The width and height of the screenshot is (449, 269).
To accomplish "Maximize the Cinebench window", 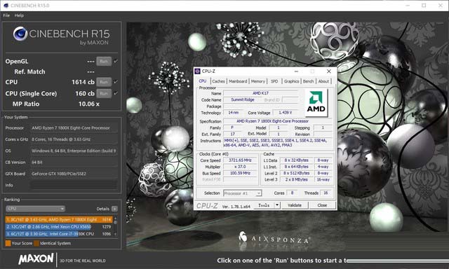I will point(424,6).
